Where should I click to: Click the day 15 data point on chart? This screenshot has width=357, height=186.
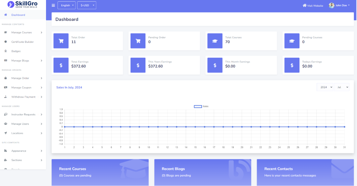[x=195, y=127]
